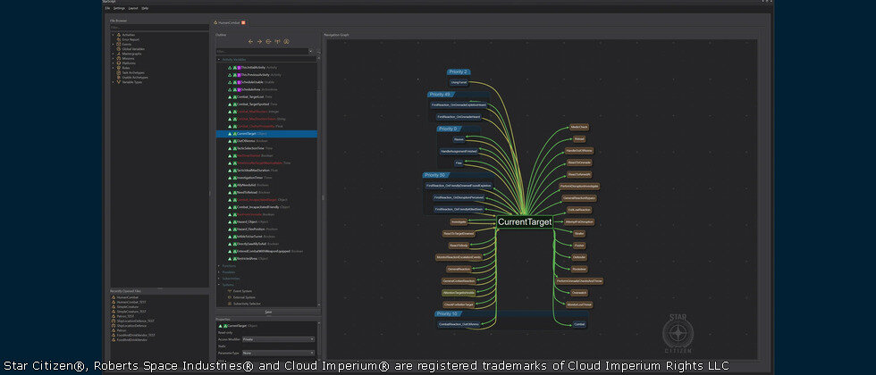Open the Help menu
876x375 pixels.
coord(145,8)
